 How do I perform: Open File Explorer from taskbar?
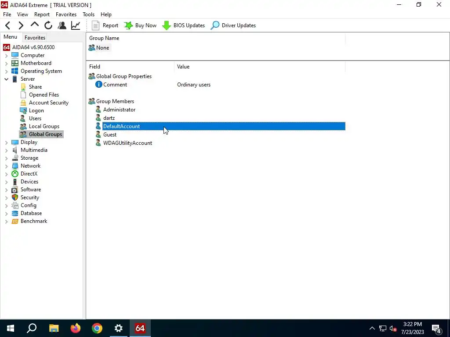pos(54,328)
